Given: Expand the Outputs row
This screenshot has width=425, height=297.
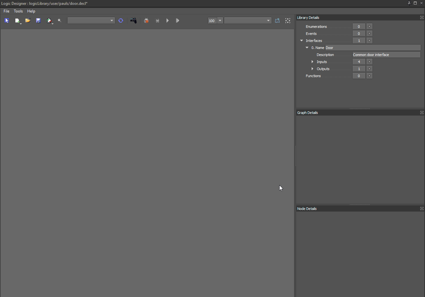Looking at the screenshot, I should click(x=313, y=69).
